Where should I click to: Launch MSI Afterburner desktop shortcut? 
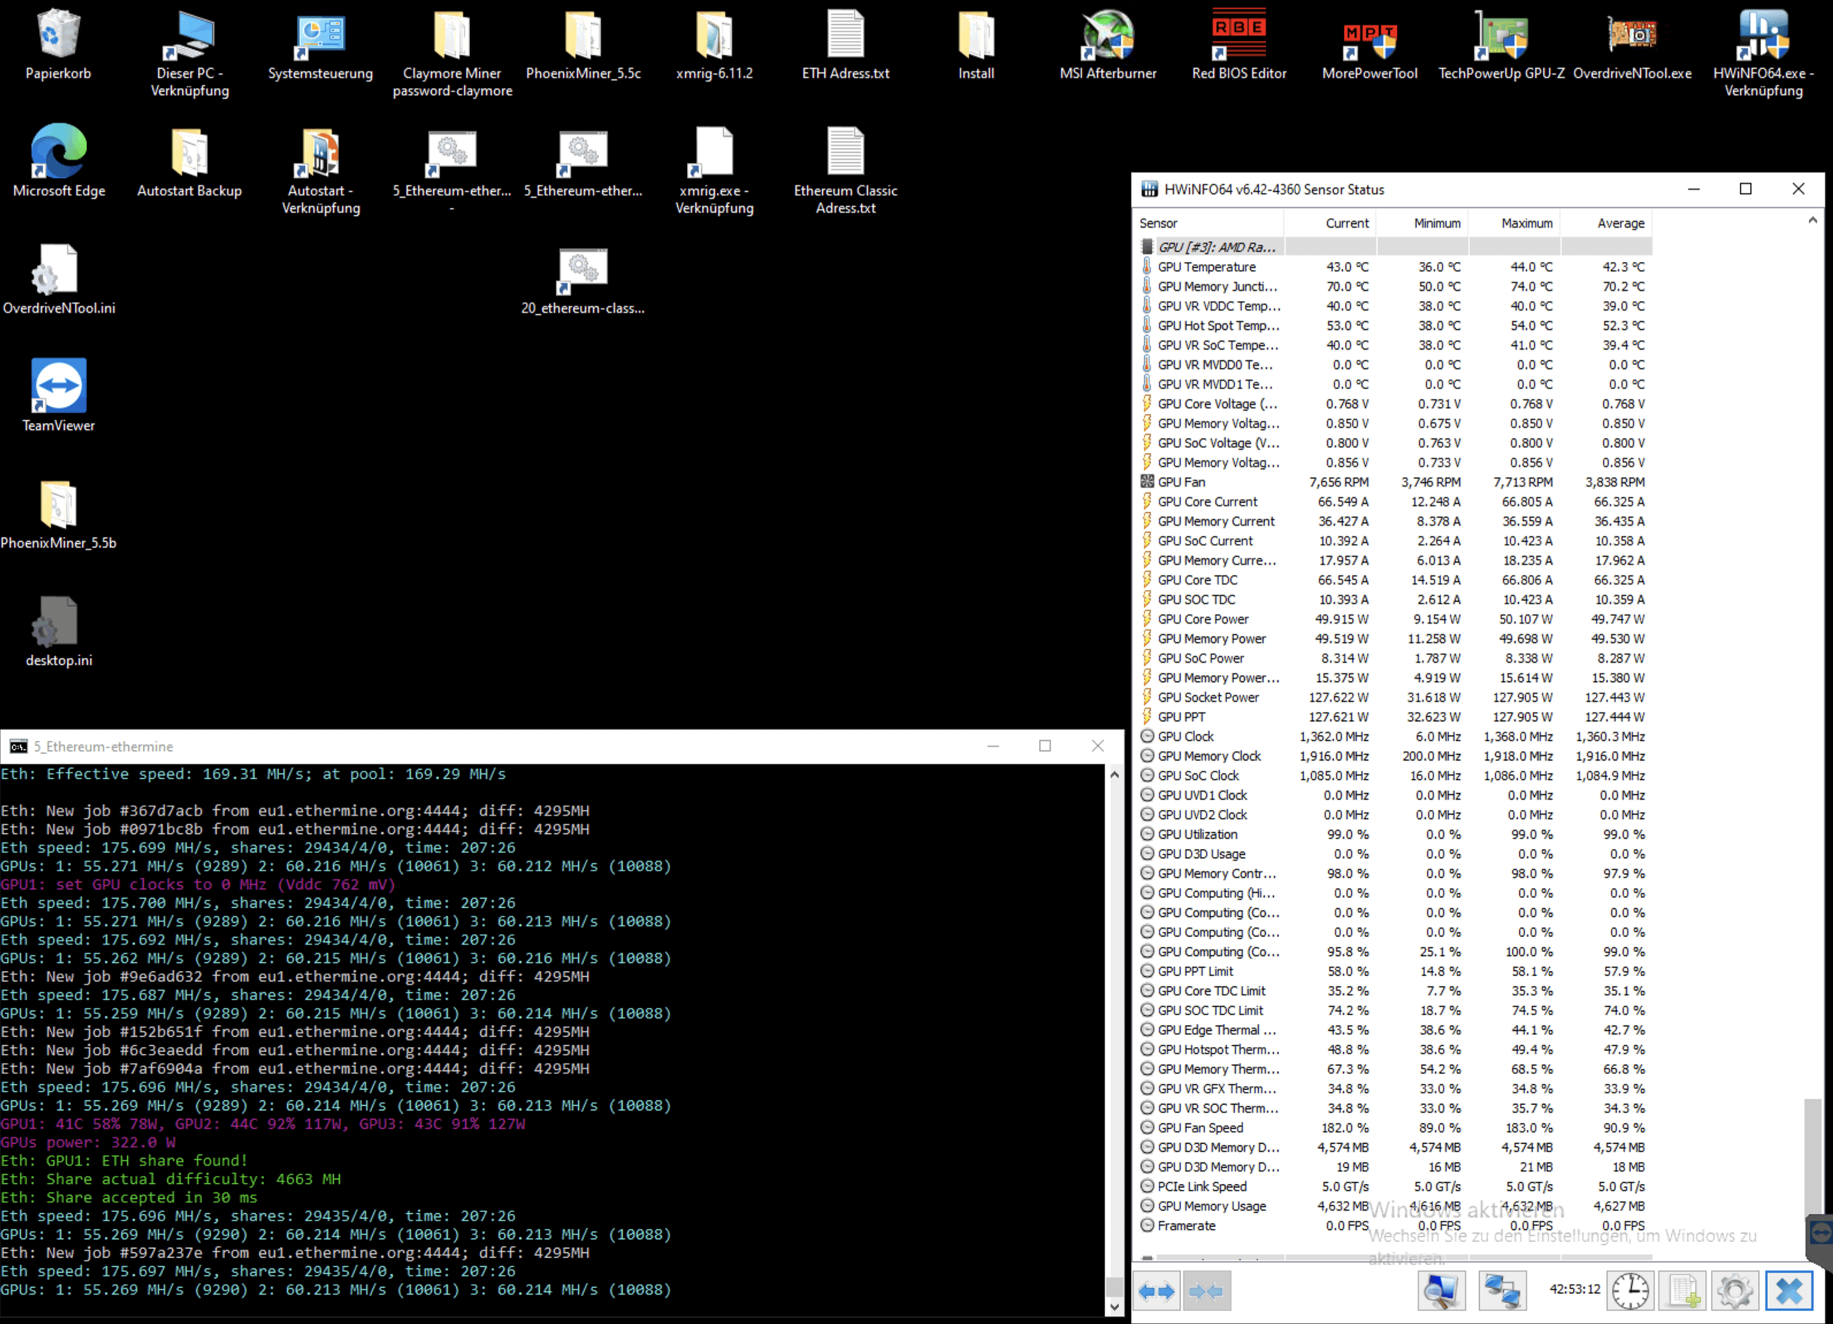click(x=1108, y=44)
